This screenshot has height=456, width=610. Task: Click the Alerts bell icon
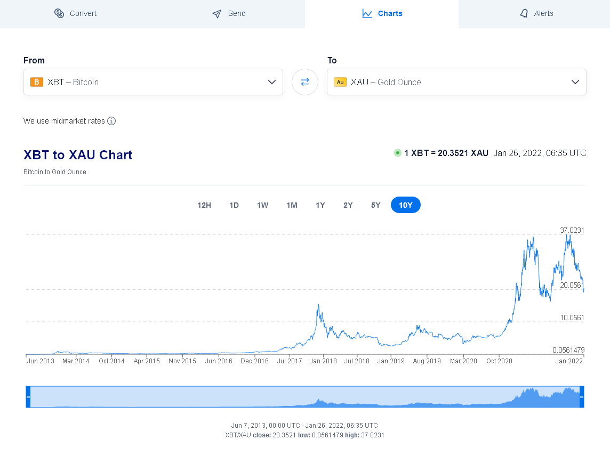524,13
